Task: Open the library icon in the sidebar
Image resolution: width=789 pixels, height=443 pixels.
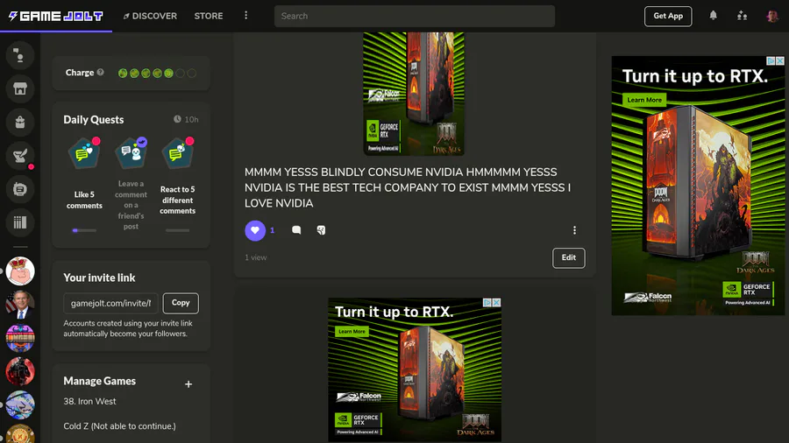Action: (20, 222)
